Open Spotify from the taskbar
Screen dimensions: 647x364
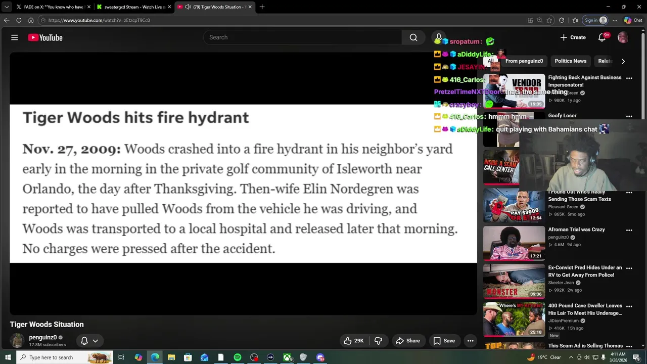click(x=238, y=357)
